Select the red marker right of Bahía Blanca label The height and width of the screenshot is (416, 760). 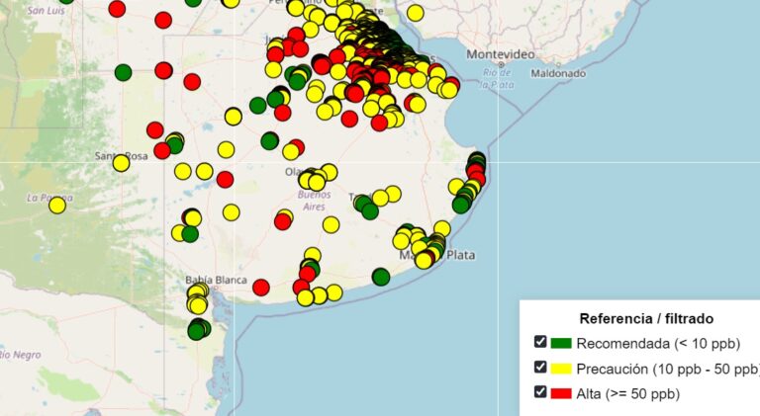click(261, 288)
